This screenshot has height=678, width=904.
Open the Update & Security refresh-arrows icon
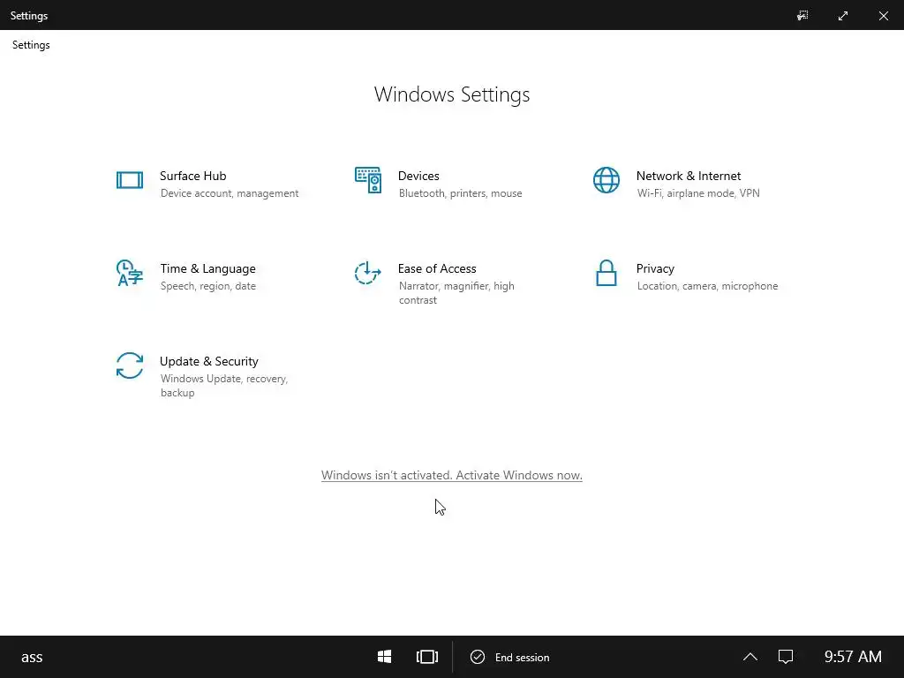point(130,365)
